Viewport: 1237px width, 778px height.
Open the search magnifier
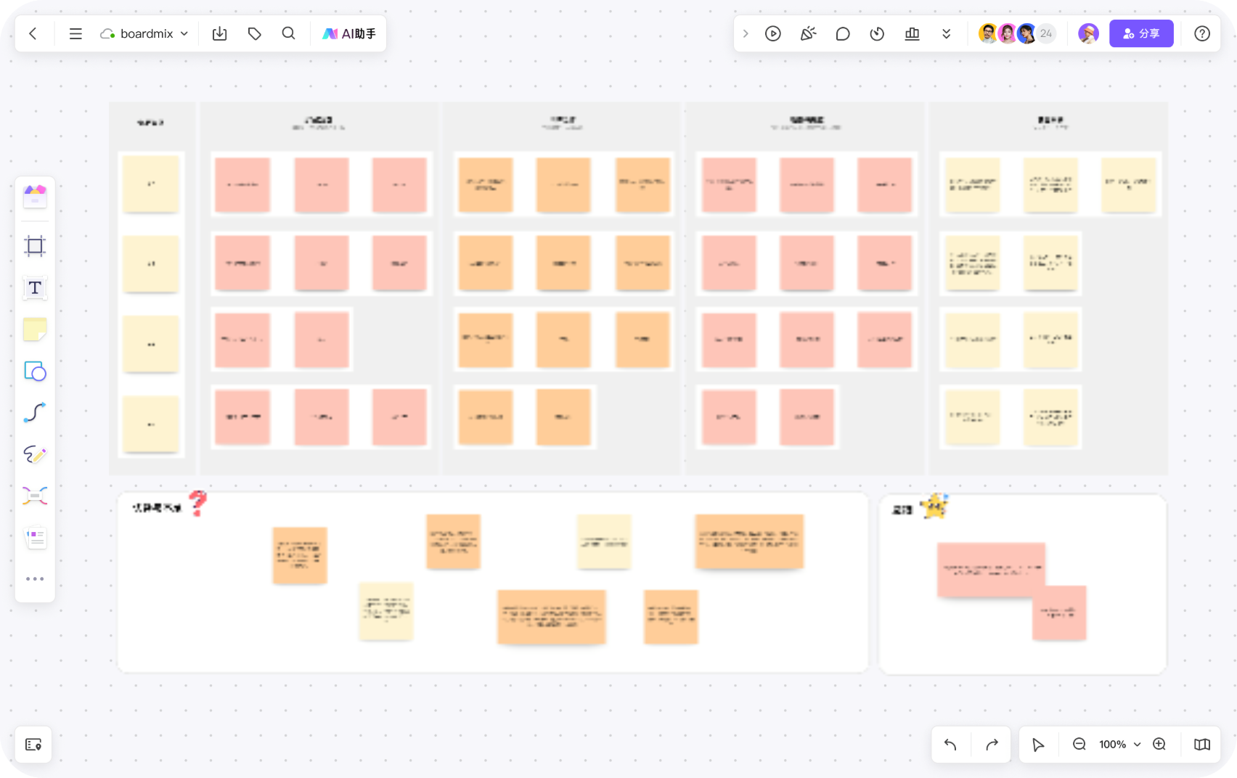(x=288, y=33)
